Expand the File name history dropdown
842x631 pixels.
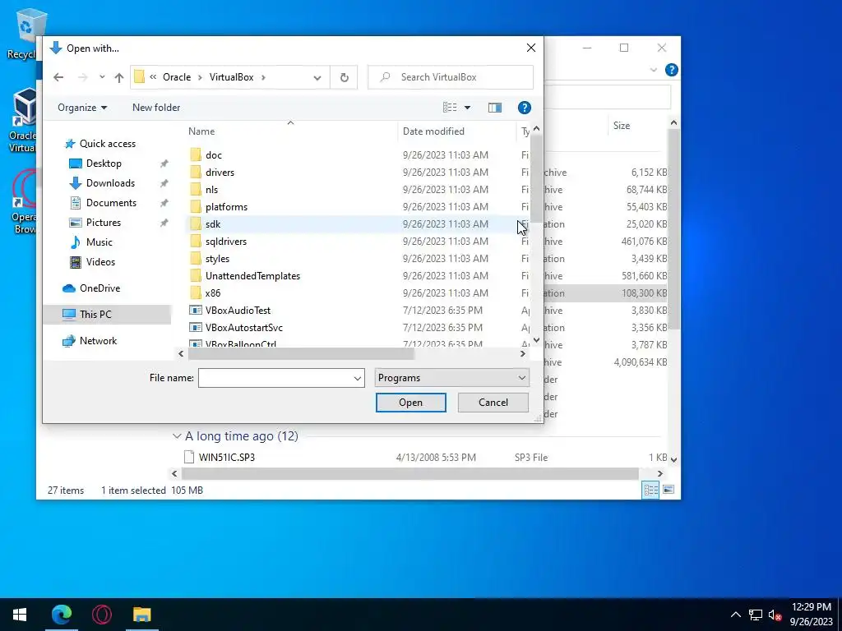click(x=358, y=378)
